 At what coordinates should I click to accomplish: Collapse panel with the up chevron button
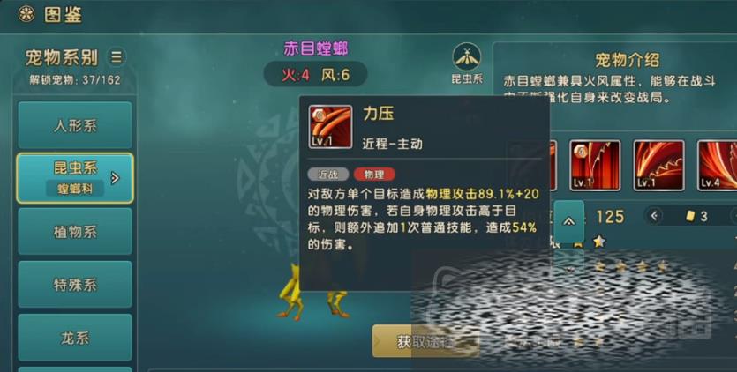tap(568, 221)
